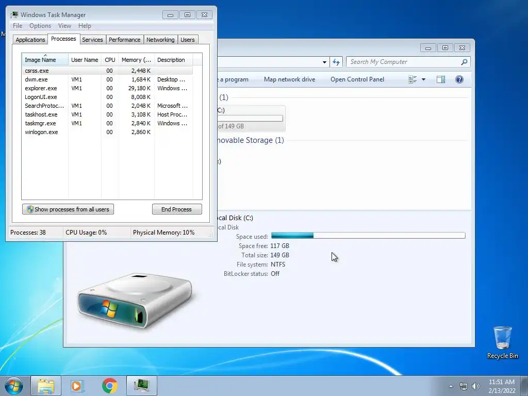Click the volume speaker tray icon

pos(475,386)
